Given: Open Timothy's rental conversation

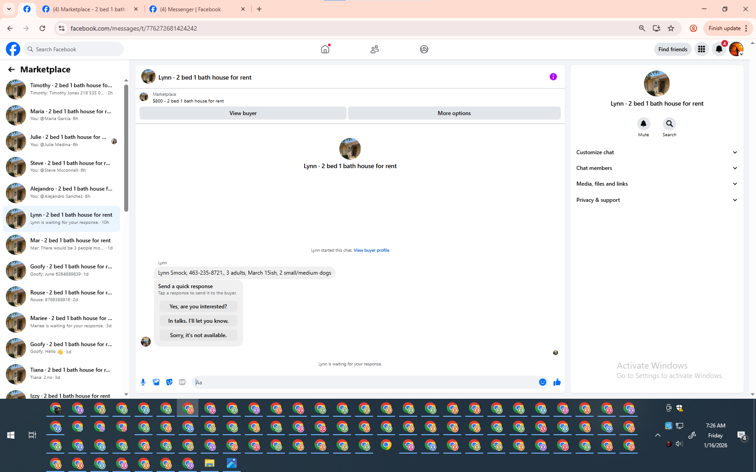Looking at the screenshot, I should (x=62, y=89).
